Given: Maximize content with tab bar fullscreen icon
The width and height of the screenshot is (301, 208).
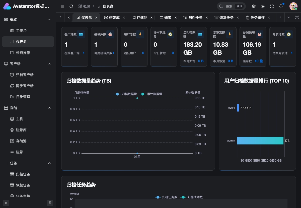Looking at the screenshot, I should (x=297, y=17).
